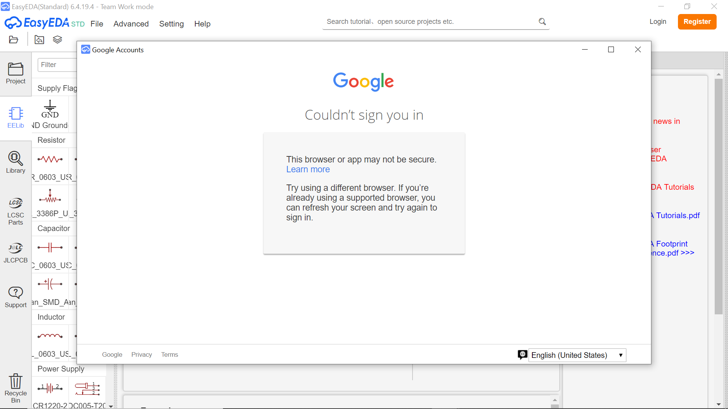Click the Inductor category heading
Viewport: 728px width, 409px height.
tap(51, 317)
